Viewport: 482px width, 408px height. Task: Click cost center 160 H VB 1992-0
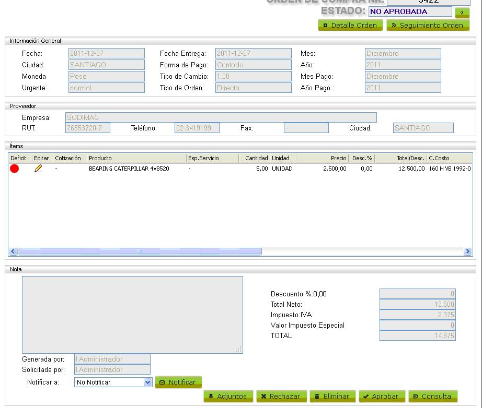450,169
